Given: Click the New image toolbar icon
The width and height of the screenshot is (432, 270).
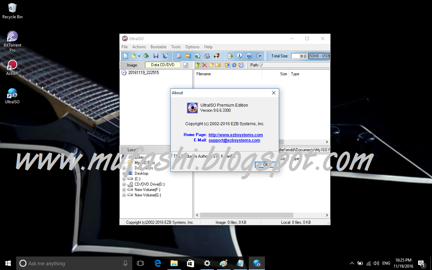Looking at the screenshot, I should point(126,56).
